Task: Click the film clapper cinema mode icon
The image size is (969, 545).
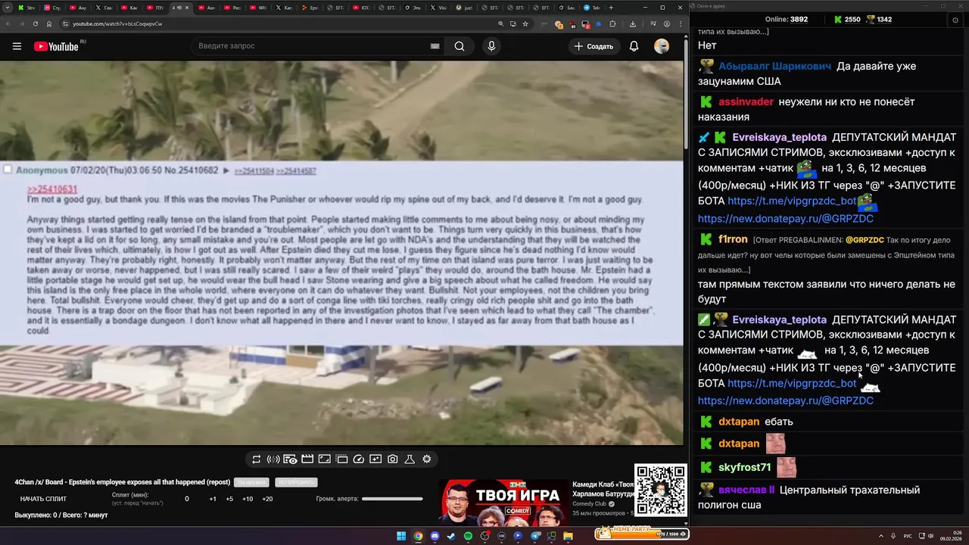Action: [x=307, y=459]
